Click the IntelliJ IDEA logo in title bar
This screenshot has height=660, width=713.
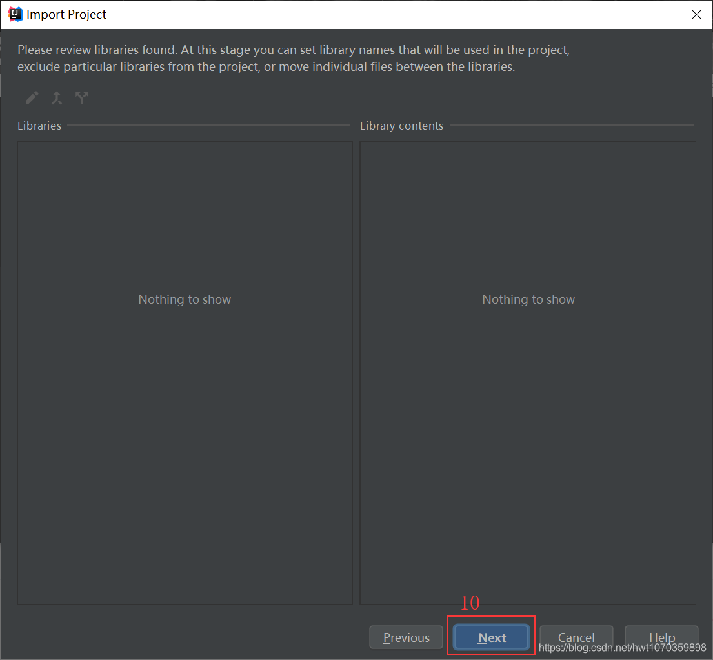coord(15,15)
